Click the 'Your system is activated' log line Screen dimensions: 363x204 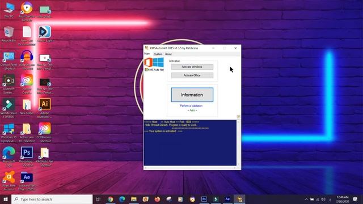[x=163, y=131]
